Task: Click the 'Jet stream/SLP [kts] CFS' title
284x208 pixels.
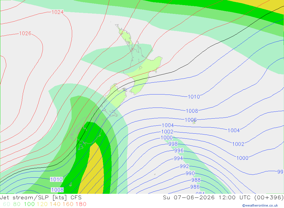Action: (x=41, y=198)
